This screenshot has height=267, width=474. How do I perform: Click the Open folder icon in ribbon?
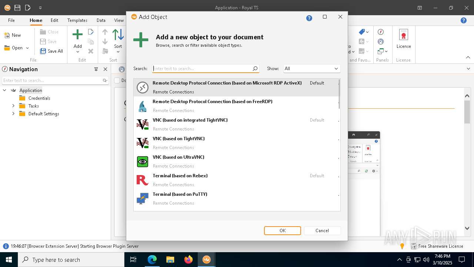[x=7, y=48]
